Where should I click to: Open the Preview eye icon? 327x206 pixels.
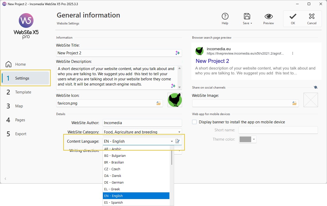pos(269,16)
